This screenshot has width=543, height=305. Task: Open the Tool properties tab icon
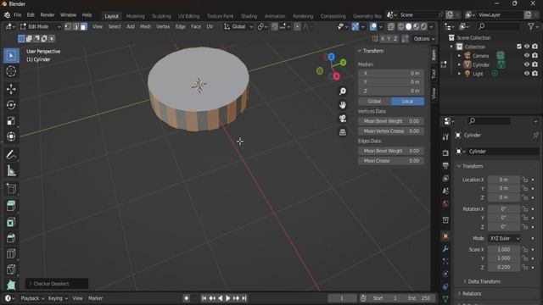[445, 137]
